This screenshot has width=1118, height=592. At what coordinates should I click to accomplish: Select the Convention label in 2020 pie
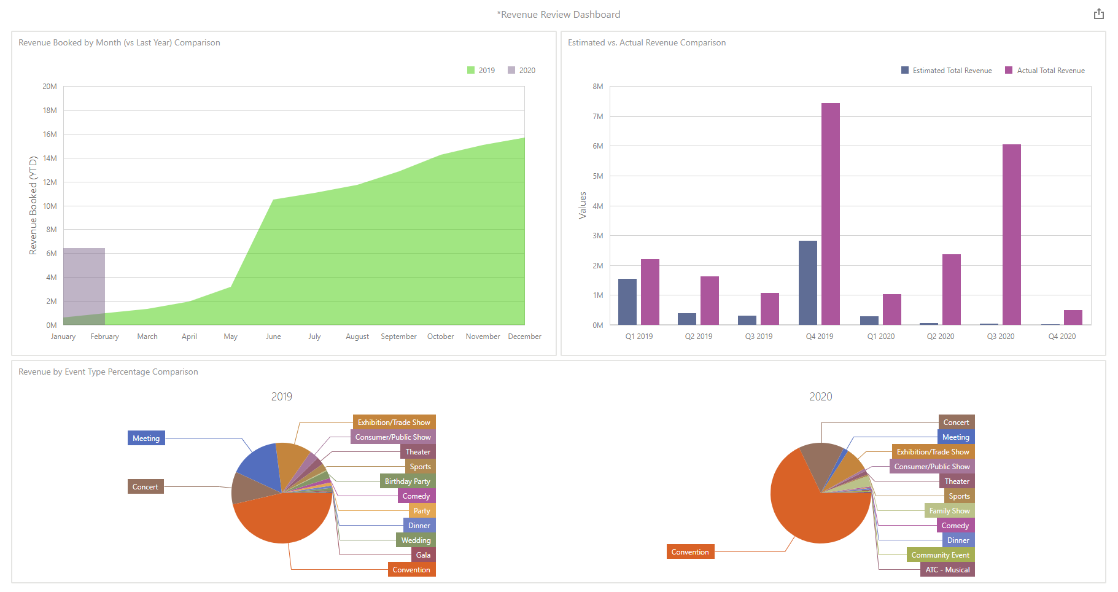pos(690,551)
